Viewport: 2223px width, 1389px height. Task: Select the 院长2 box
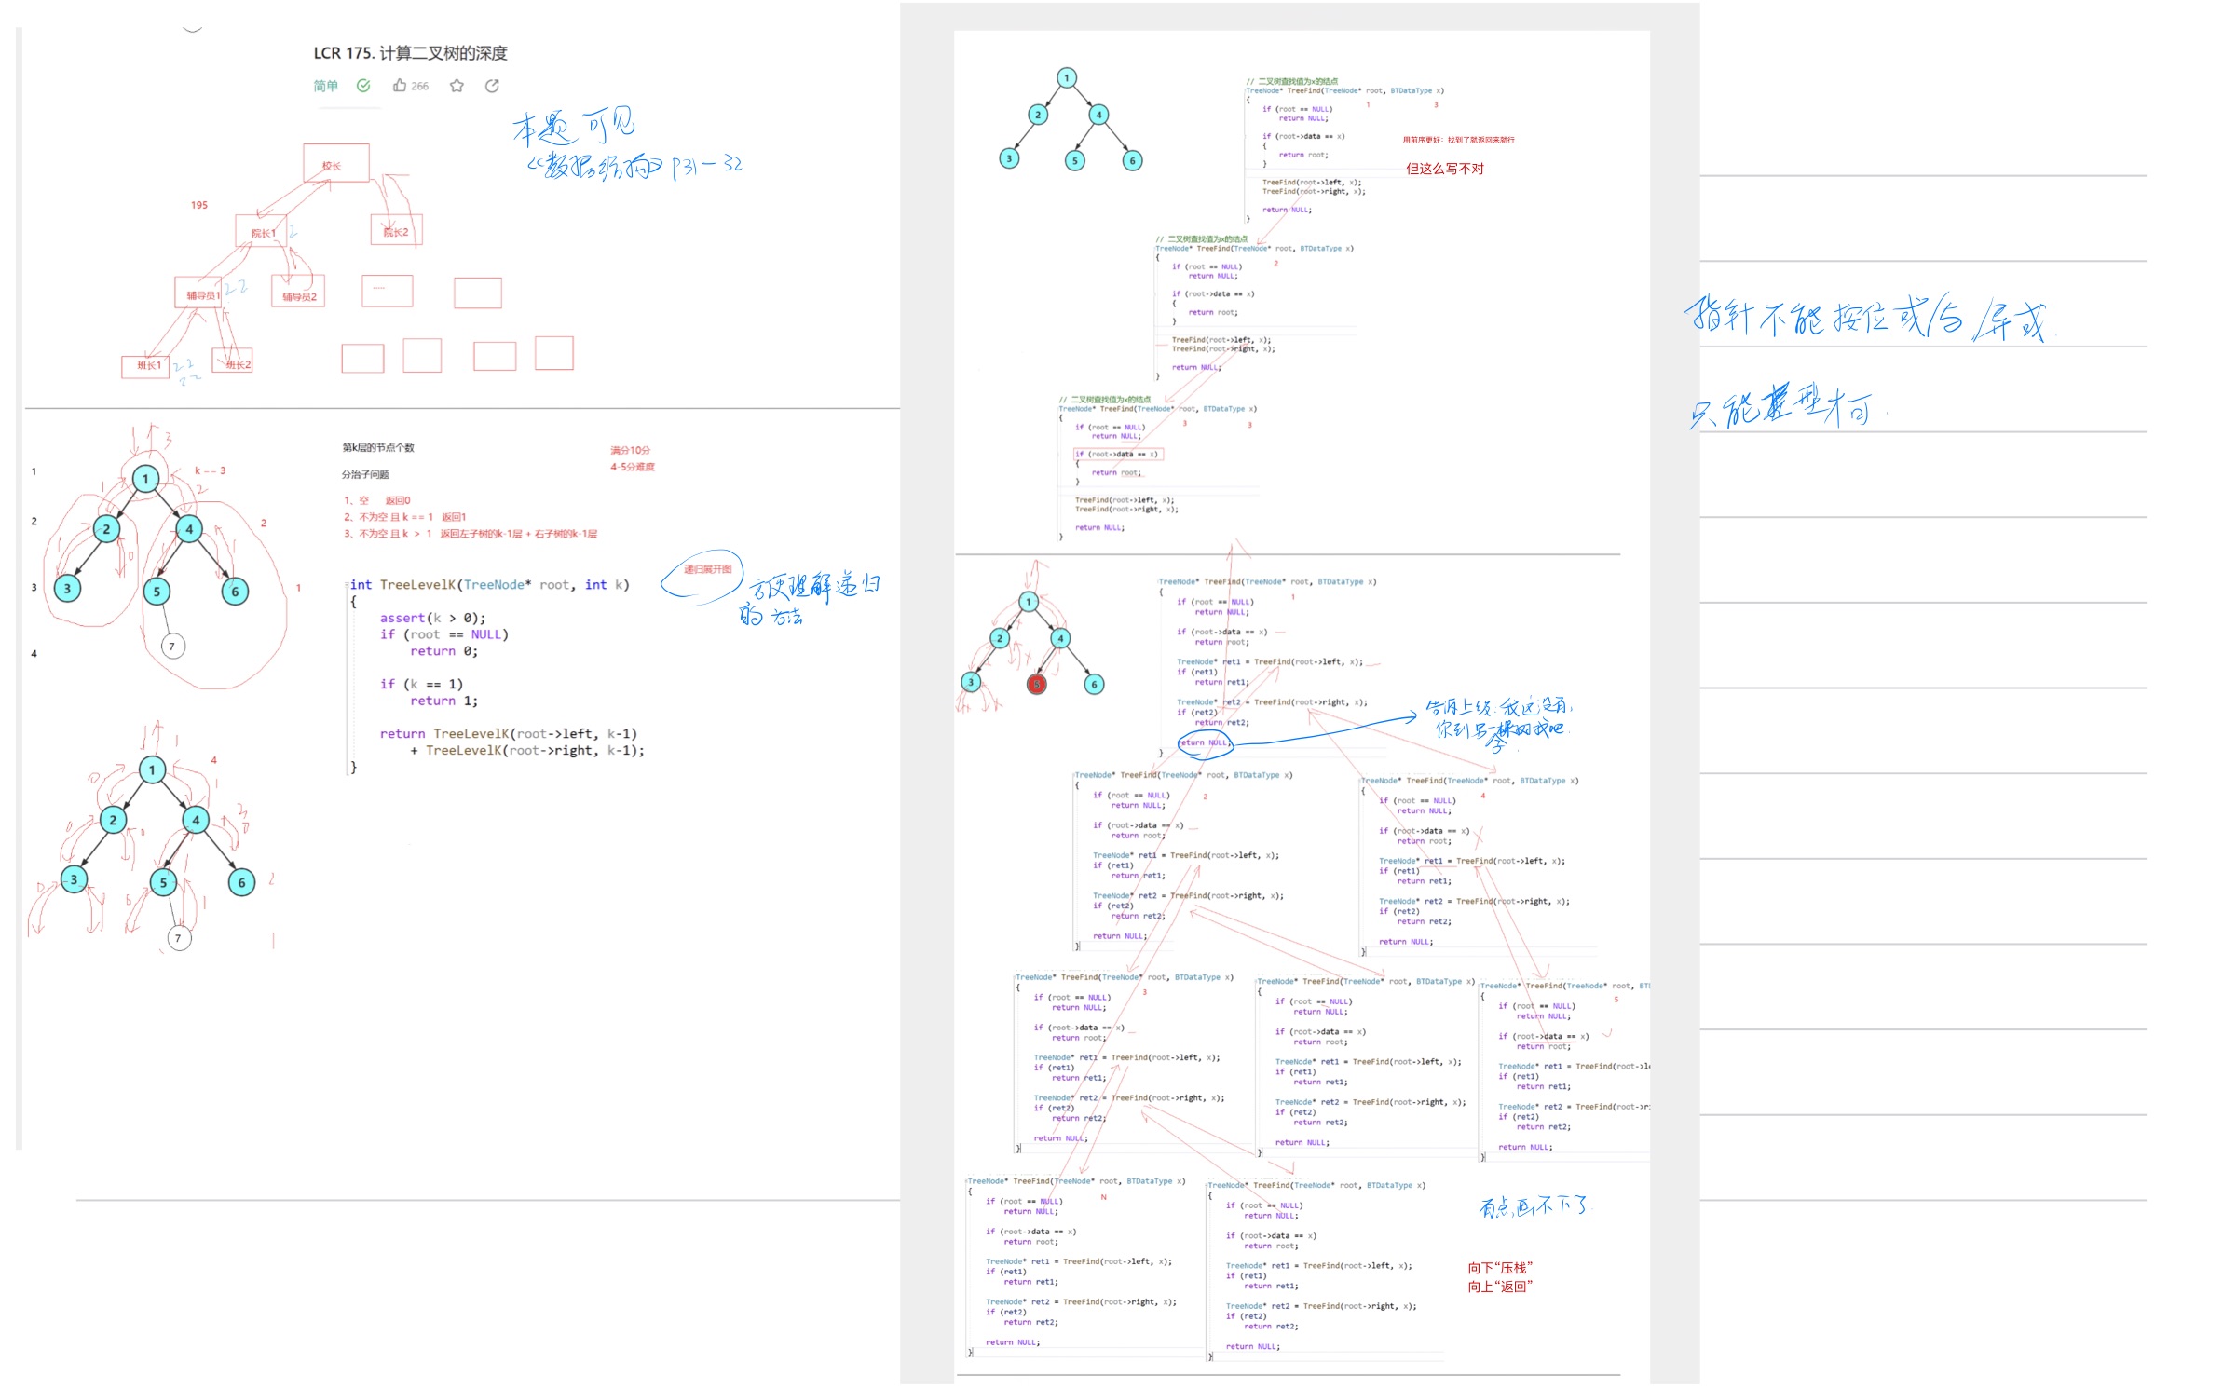pyautogui.click(x=396, y=231)
